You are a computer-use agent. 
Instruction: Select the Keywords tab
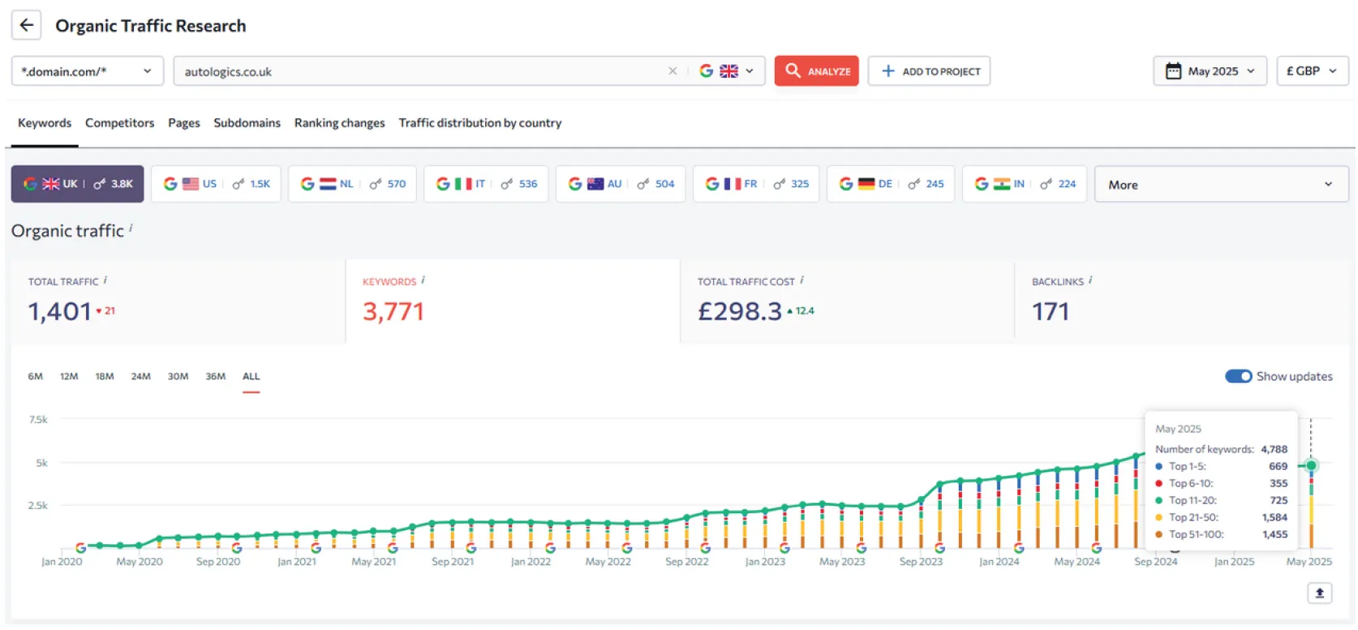tap(45, 123)
